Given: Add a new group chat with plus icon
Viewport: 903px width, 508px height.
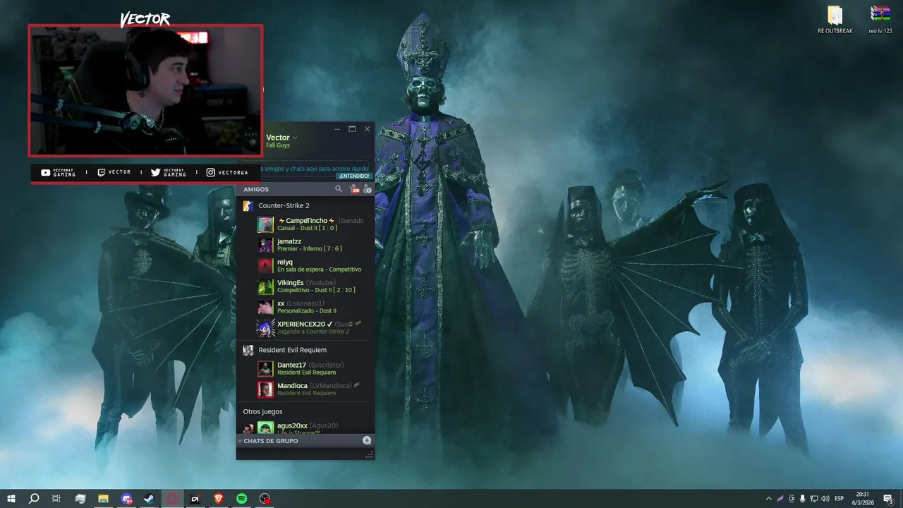Looking at the screenshot, I should pyautogui.click(x=367, y=440).
